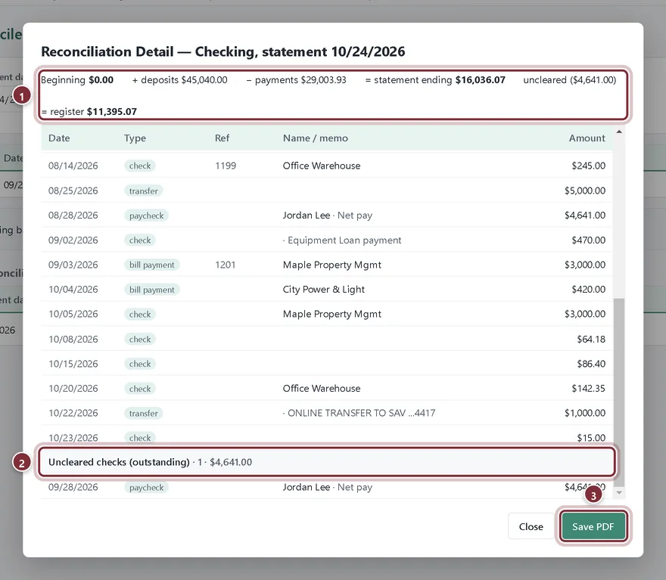Click Jordan Lee Net pay on 09/28/2026 row
The image size is (666, 580).
pos(328,487)
